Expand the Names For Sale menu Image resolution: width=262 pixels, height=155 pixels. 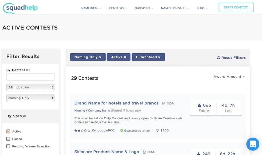[x=175, y=8]
